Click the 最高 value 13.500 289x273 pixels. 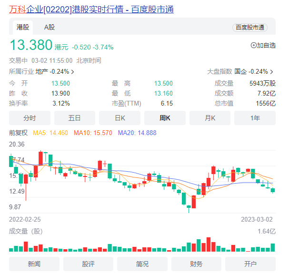point(163,83)
